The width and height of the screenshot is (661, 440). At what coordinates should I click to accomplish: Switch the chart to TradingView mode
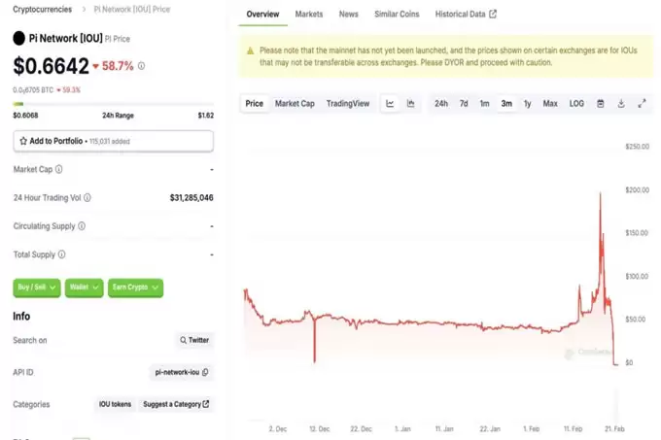[348, 104]
